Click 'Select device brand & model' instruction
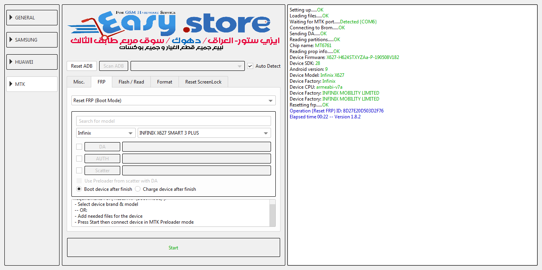542x270 pixels. point(106,204)
